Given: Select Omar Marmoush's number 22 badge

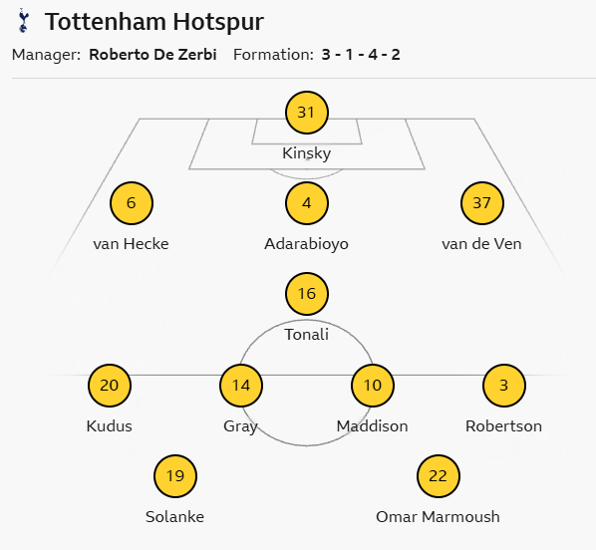Looking at the screenshot, I should click(439, 476).
